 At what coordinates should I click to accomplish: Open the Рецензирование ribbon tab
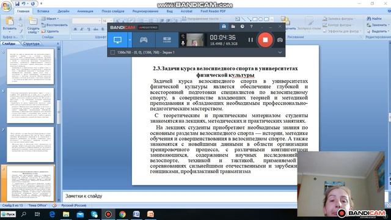click(145, 11)
